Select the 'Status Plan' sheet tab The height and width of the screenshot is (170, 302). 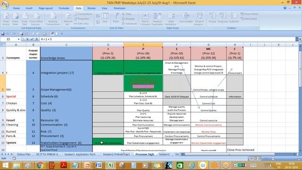(24, 154)
